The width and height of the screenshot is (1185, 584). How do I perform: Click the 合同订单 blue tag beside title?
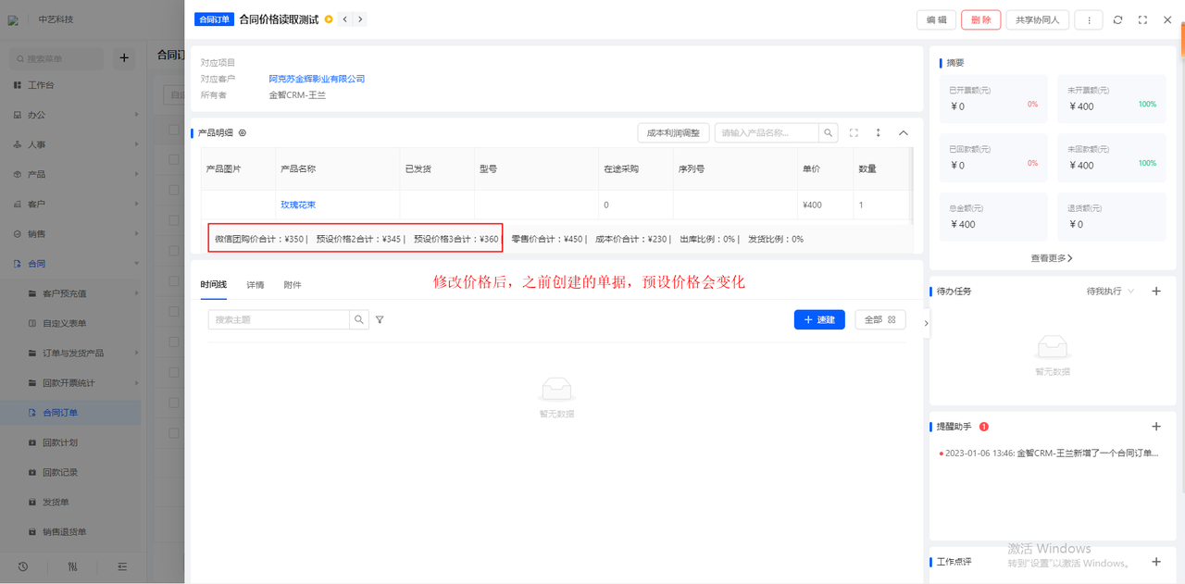click(214, 19)
